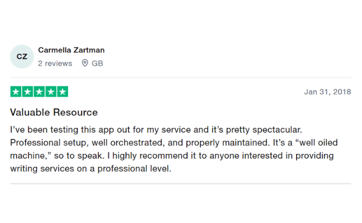Click the fifth green rating star
The image size is (362, 223).
click(x=62, y=92)
